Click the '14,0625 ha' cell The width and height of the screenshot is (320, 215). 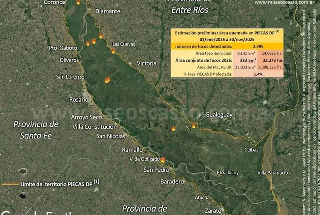[x=272, y=54]
